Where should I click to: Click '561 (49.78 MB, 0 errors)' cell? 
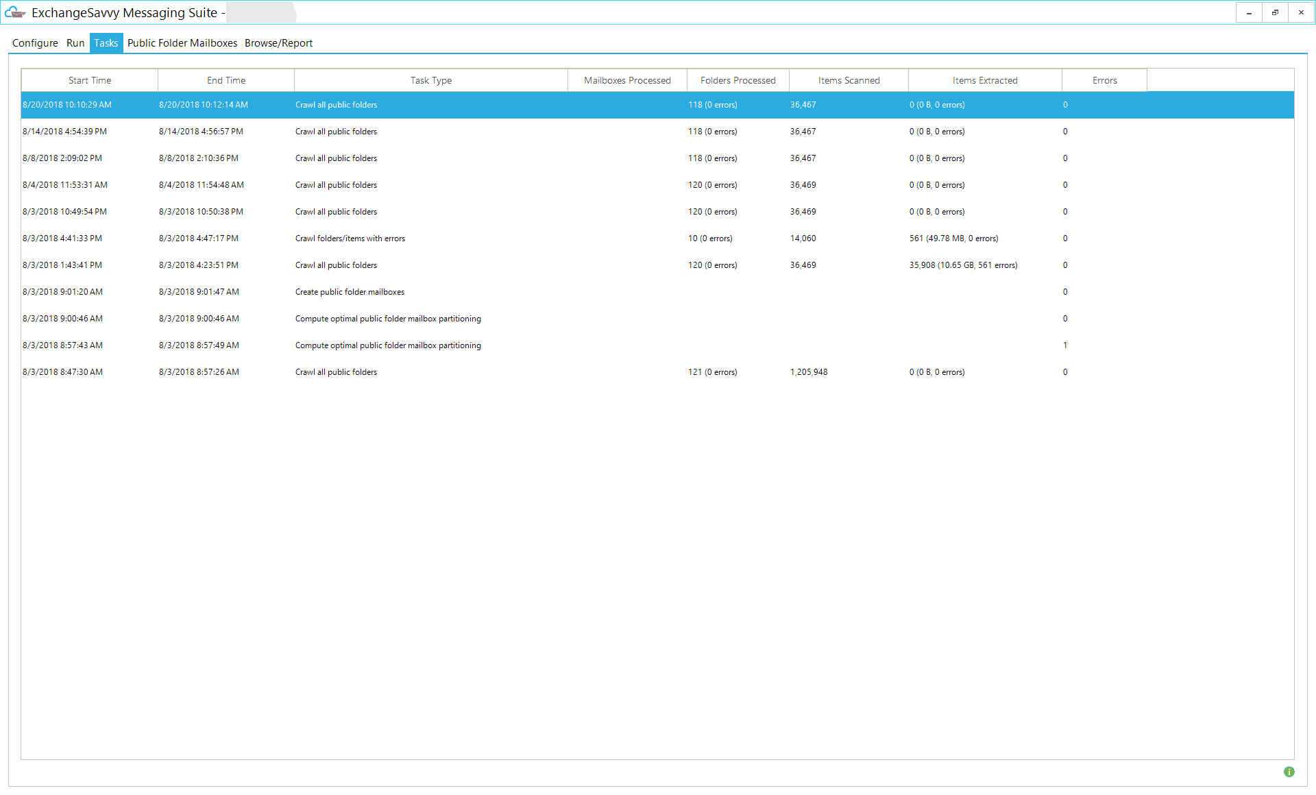pos(953,238)
